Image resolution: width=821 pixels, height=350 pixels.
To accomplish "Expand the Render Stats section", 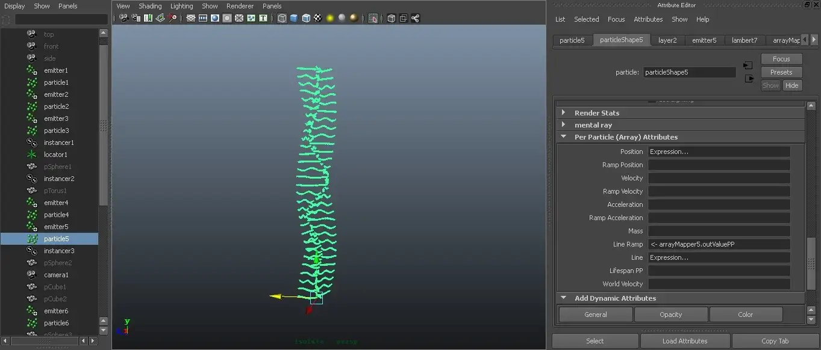I will pyautogui.click(x=563, y=112).
